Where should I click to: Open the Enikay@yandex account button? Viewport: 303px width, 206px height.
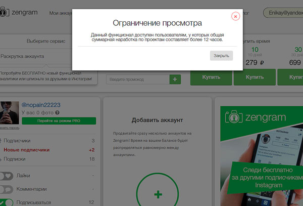coord(283,13)
